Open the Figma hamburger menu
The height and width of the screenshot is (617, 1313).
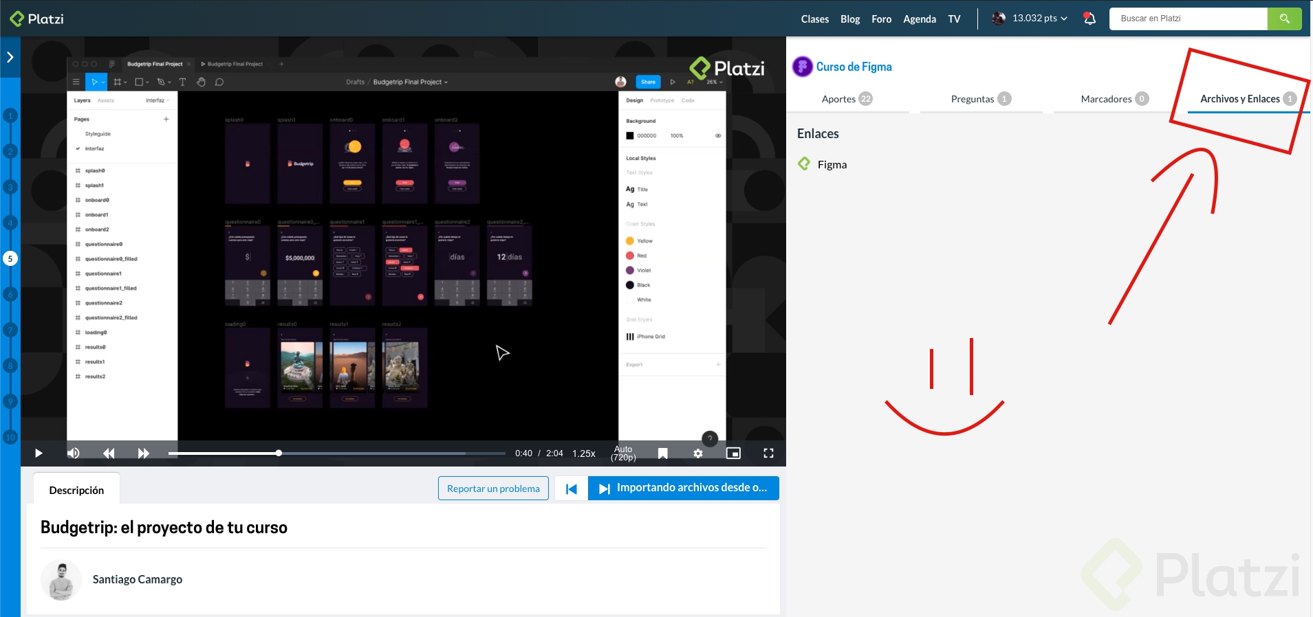click(x=76, y=82)
